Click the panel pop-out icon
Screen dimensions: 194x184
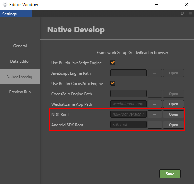point(182,13)
